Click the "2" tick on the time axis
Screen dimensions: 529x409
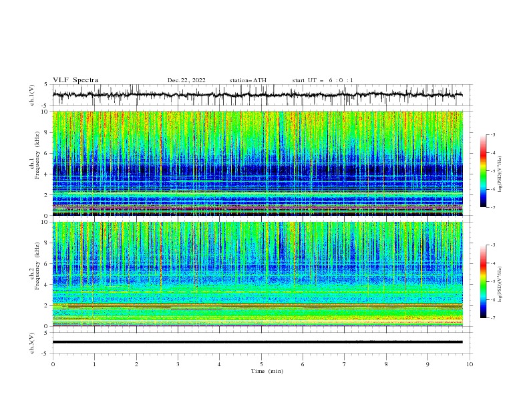(x=136, y=364)
